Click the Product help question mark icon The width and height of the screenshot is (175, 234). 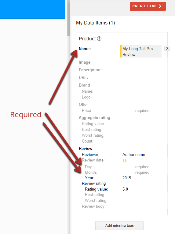[x=99, y=39]
